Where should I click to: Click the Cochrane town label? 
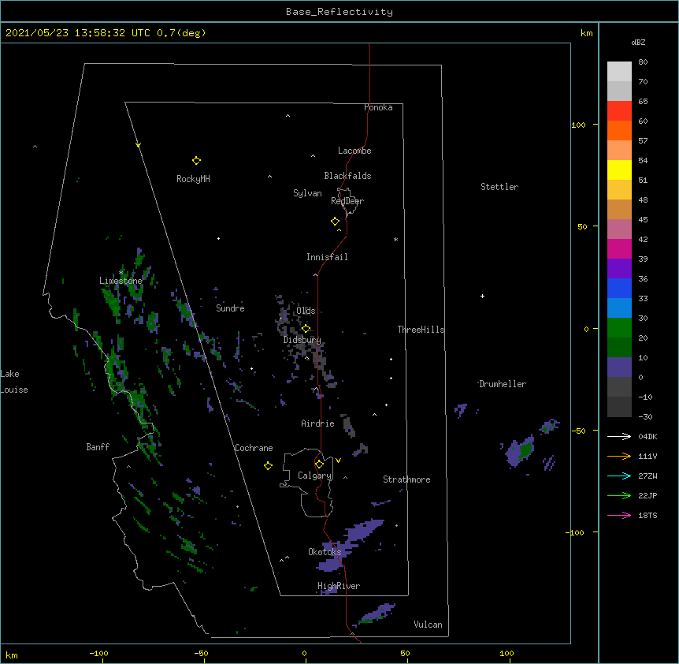point(254,448)
